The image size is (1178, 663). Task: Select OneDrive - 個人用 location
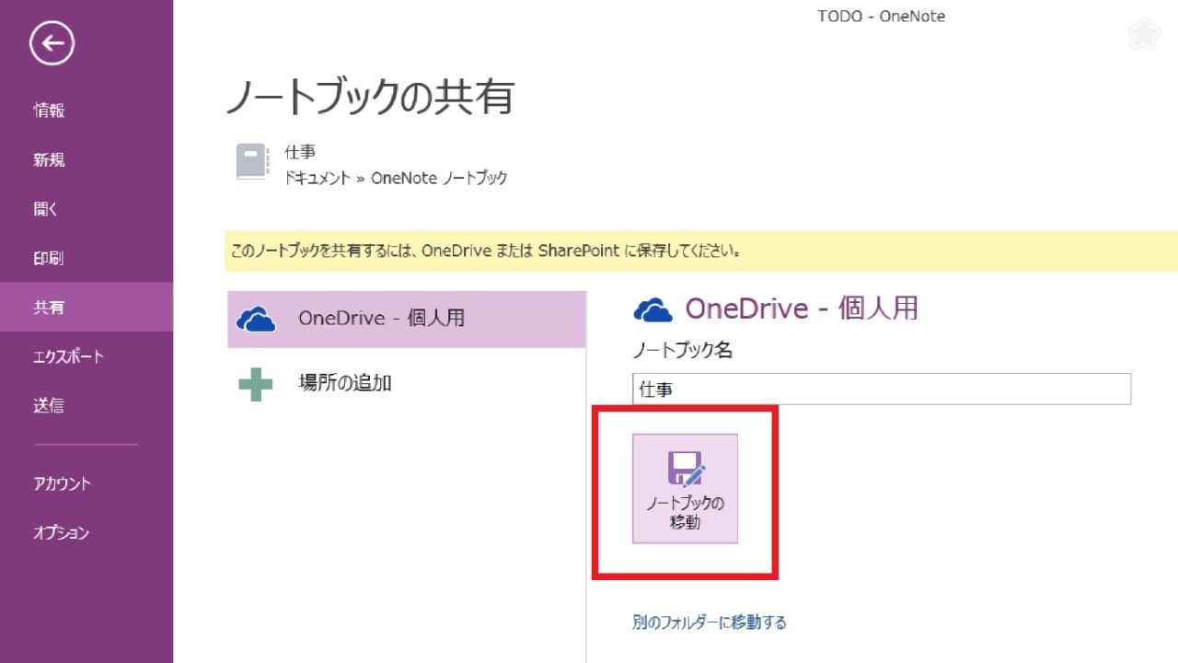click(407, 320)
